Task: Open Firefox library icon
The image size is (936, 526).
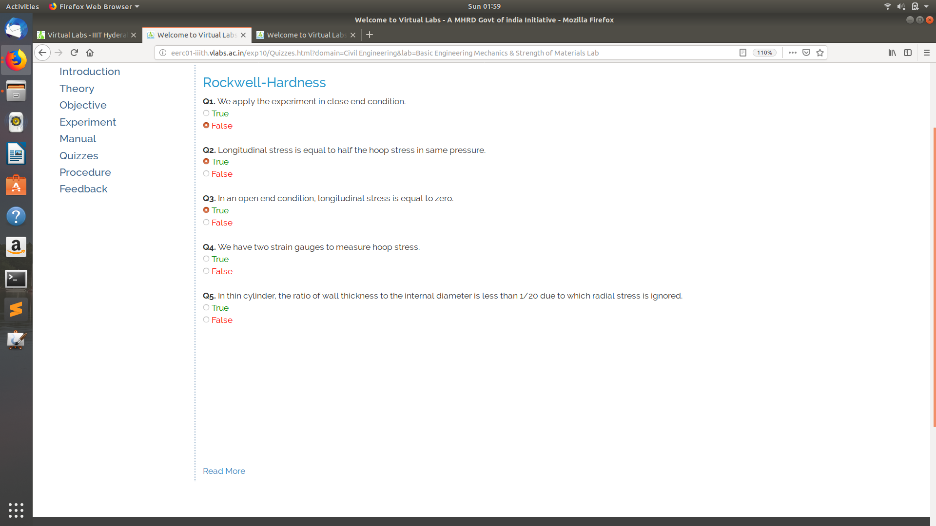Action: 892,53
